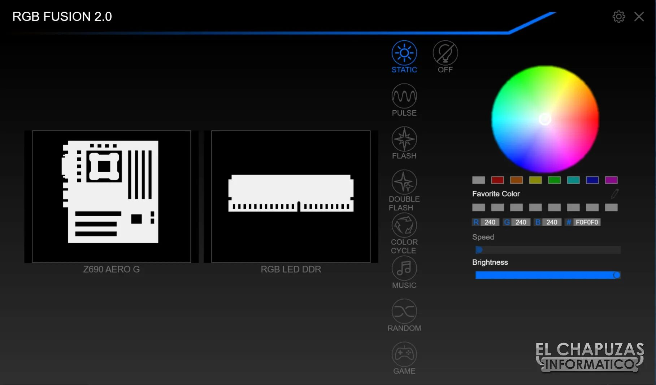Pick the purple preset color swatch
The width and height of the screenshot is (656, 385).
tap(611, 180)
